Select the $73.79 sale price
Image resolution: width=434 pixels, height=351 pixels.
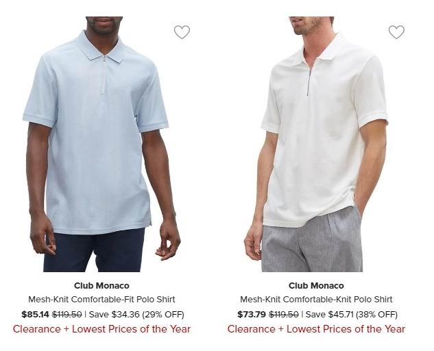click(252, 315)
